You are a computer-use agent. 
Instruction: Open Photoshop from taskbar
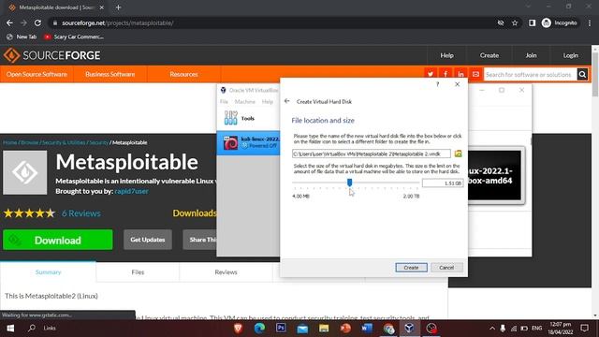(x=281, y=329)
